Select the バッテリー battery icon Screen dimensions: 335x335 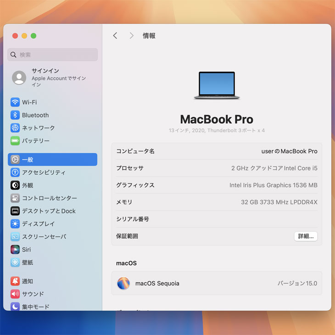(15, 140)
